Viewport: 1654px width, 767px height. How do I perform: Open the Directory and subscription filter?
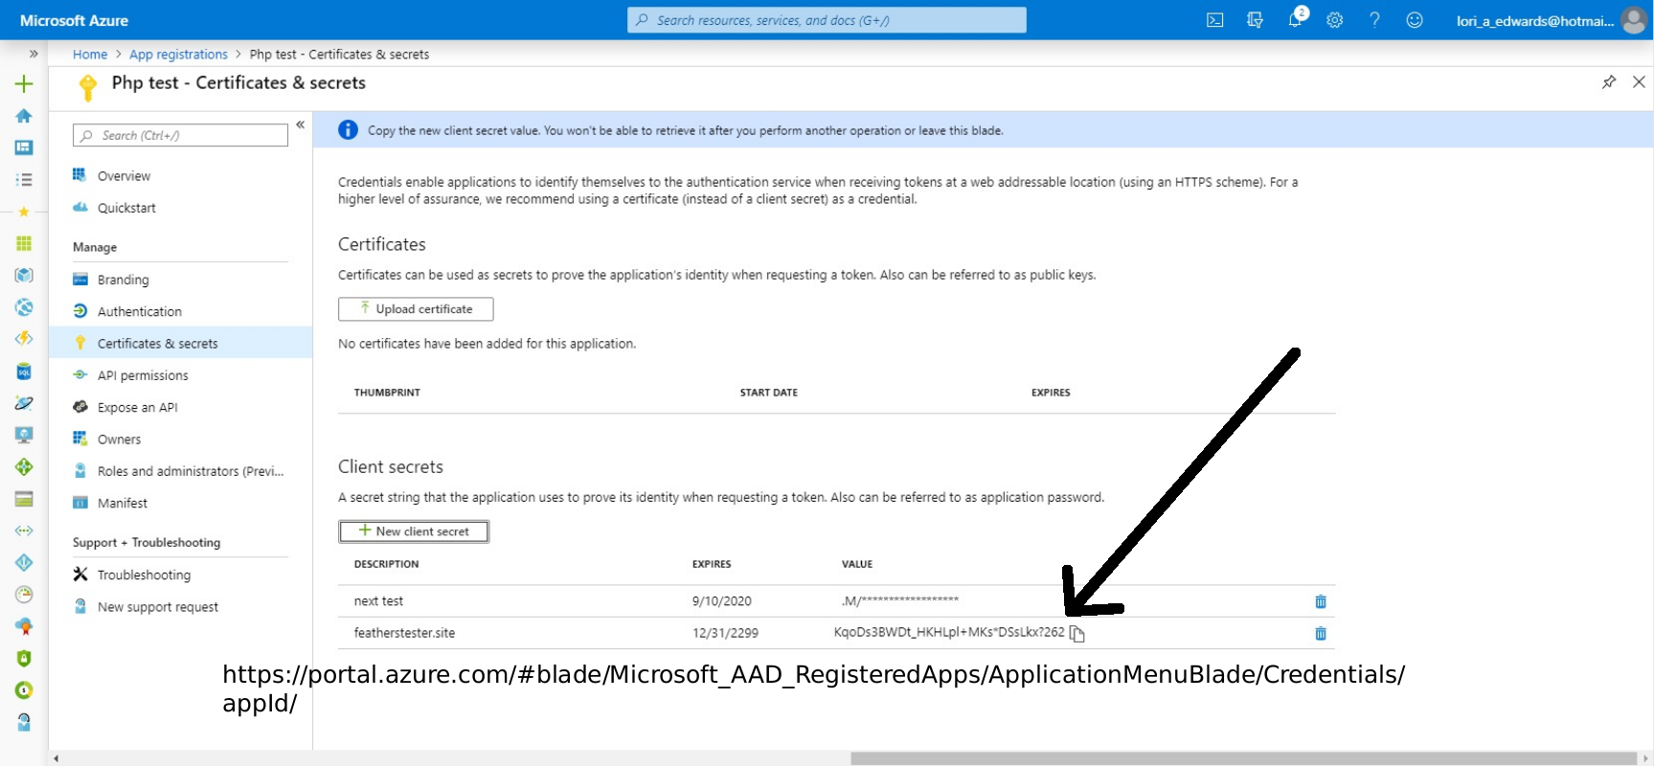pyautogui.click(x=1255, y=20)
